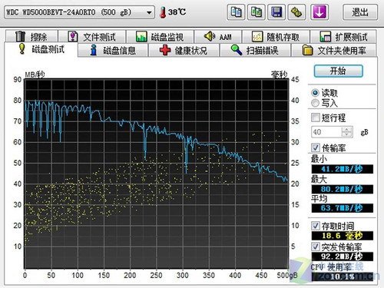Click the floppy disk save icon
384x288 pixels.
(276, 12)
